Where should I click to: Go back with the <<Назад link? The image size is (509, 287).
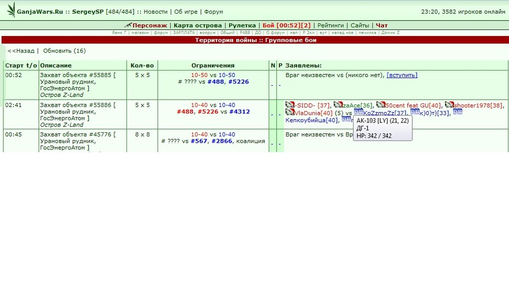[21, 51]
